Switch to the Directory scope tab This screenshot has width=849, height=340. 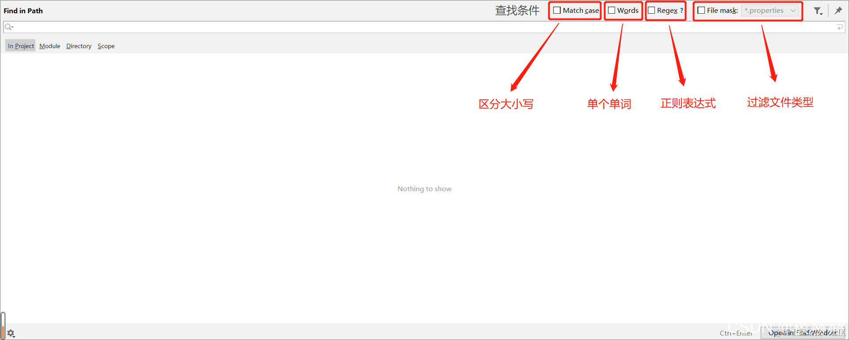[x=79, y=46]
